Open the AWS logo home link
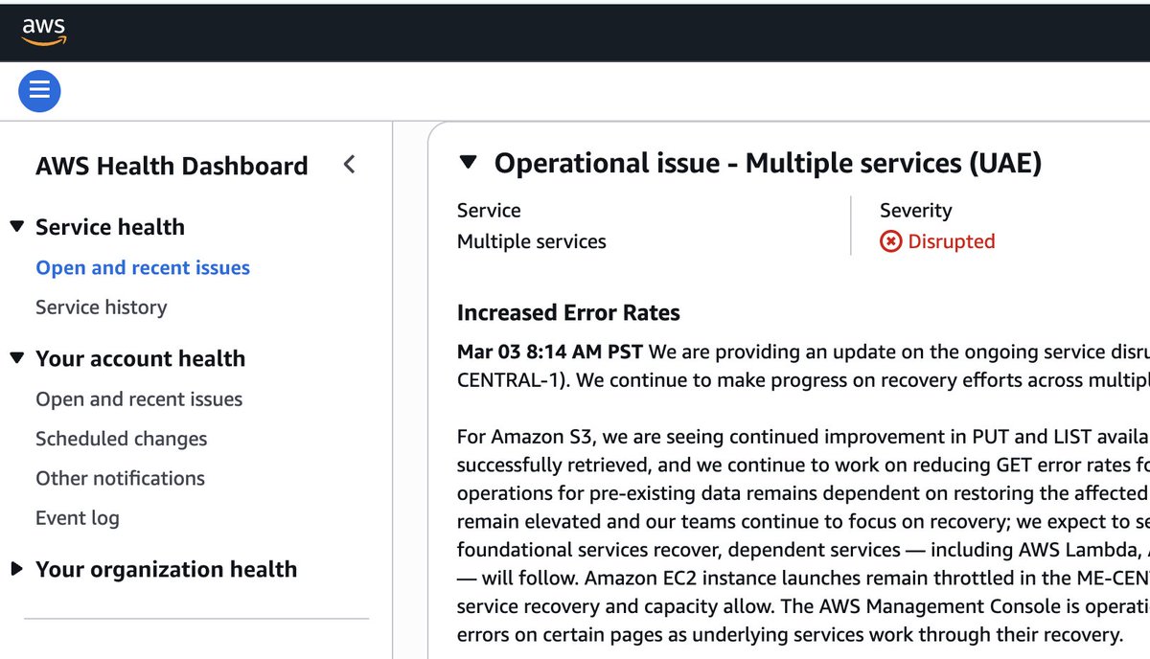The width and height of the screenshot is (1150, 659). [x=43, y=32]
